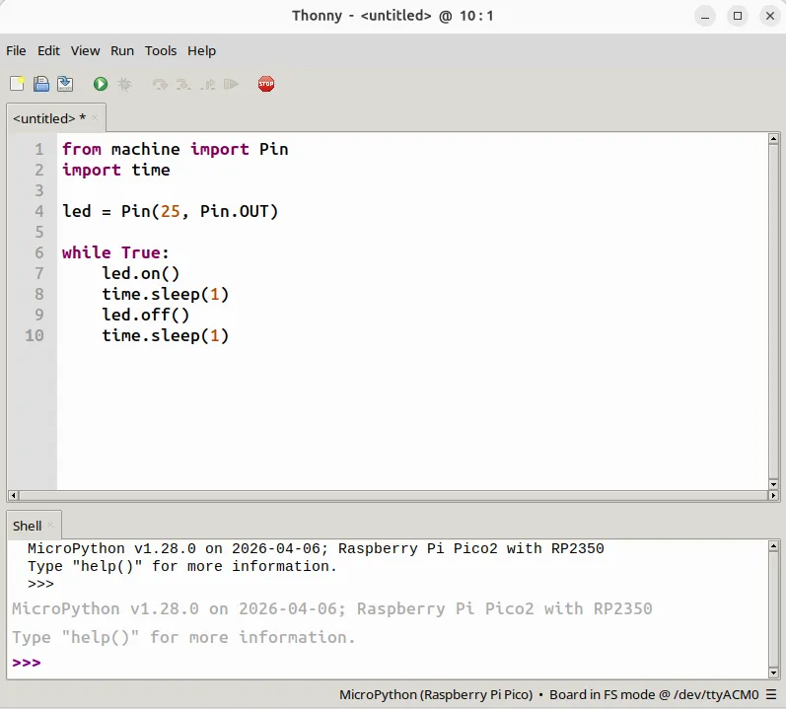Screen dimensions: 786x709
Task: Open the Edit menu
Action: click(x=48, y=50)
